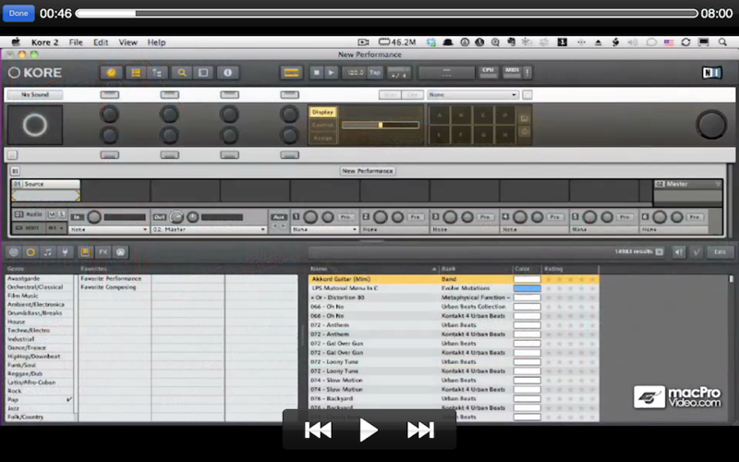The height and width of the screenshot is (462, 739).
Task: Stop transport with the stop button
Action: (316, 73)
